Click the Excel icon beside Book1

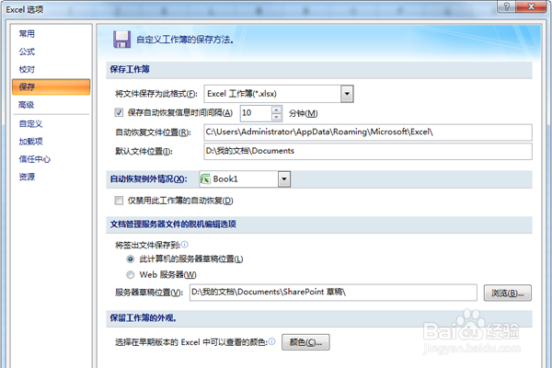click(x=205, y=179)
